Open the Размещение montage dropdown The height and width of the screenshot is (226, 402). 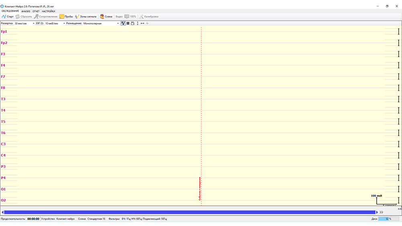118,23
